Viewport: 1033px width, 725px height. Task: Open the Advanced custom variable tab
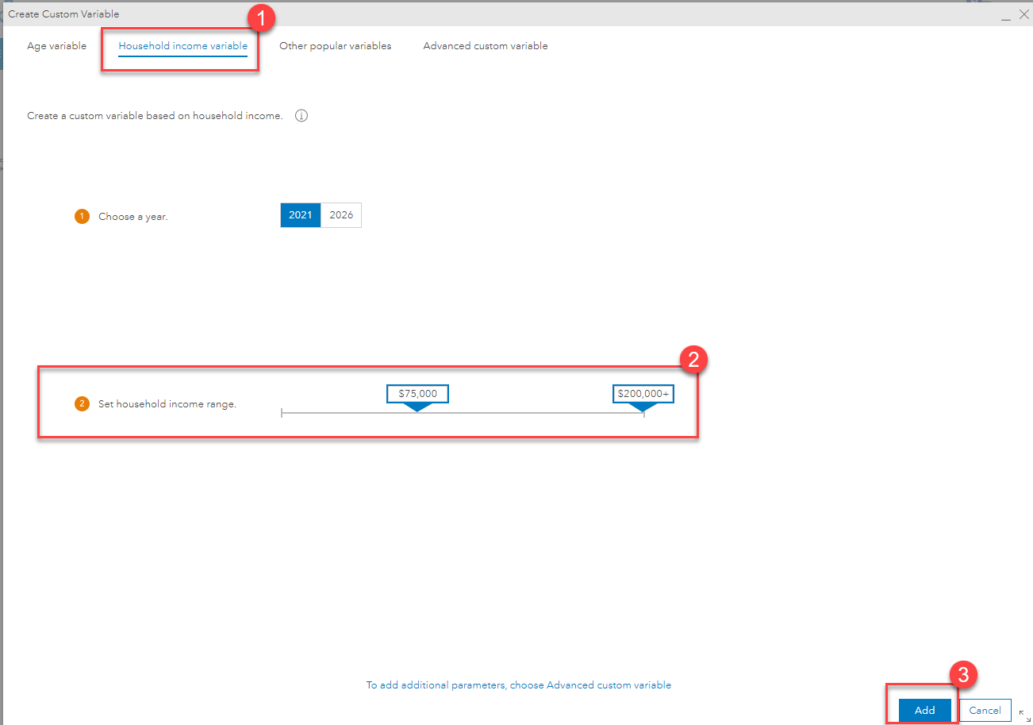coord(485,46)
